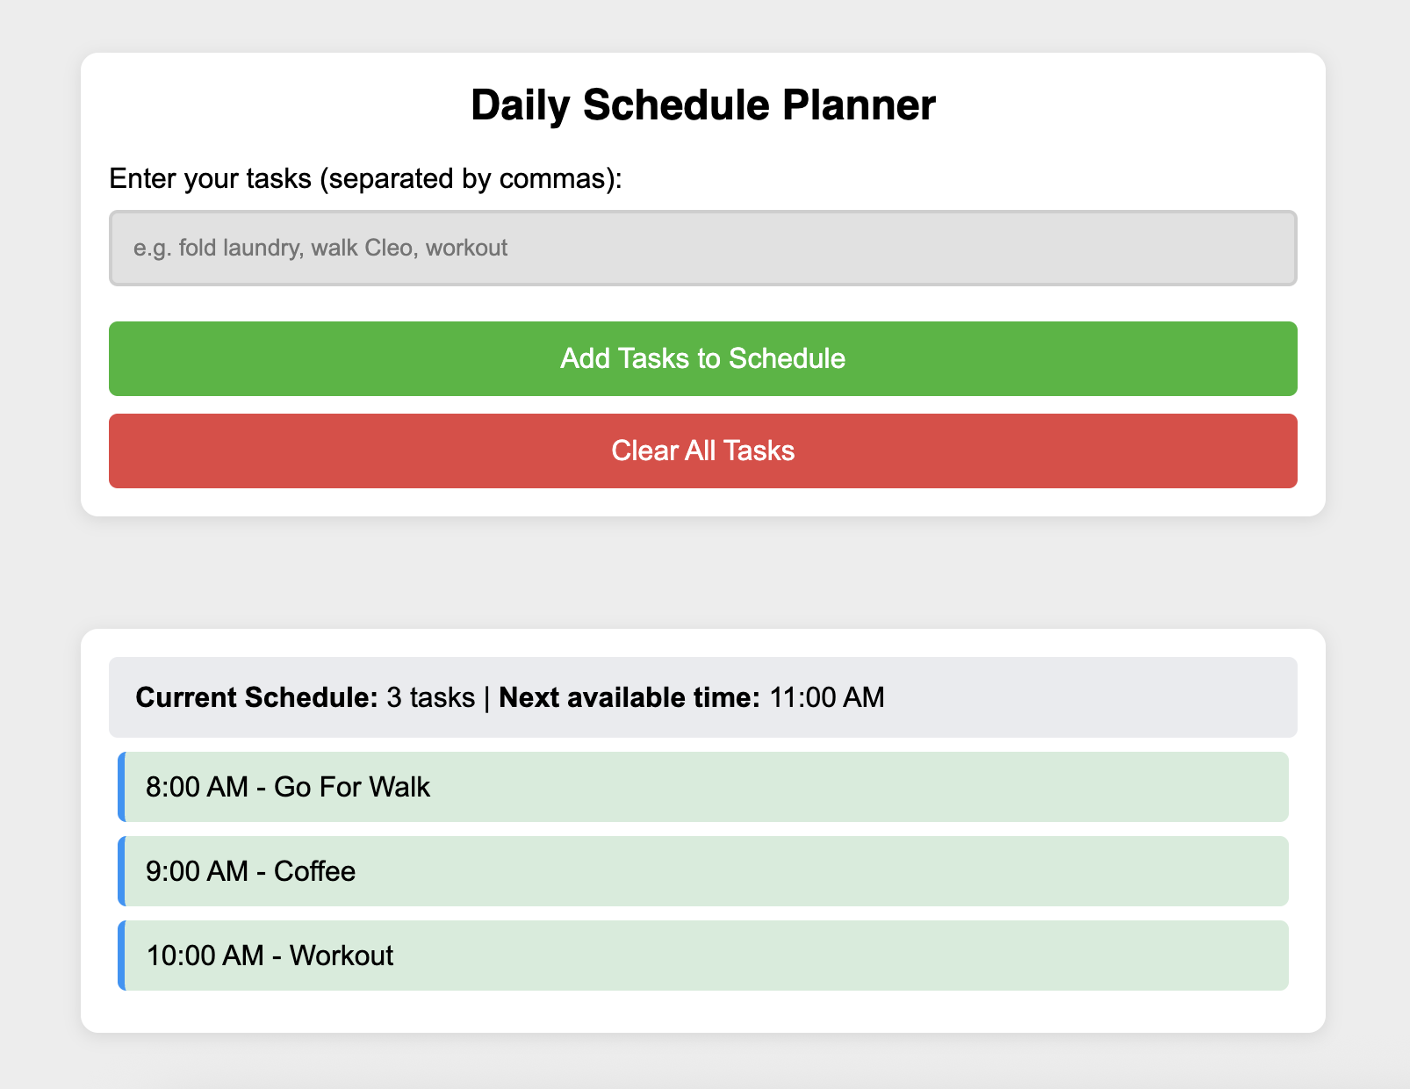Click the "Next available time" label
The image size is (1410, 1089).
point(629,697)
